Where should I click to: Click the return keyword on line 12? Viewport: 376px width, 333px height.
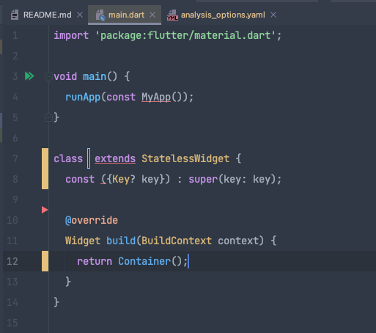click(95, 261)
